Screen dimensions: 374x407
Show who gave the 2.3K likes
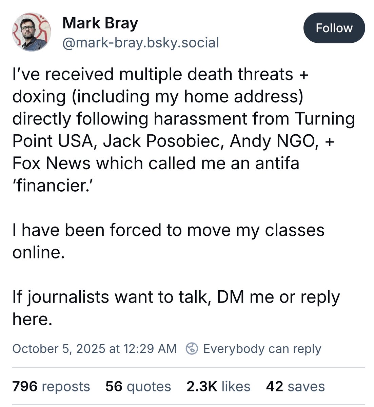(x=218, y=386)
